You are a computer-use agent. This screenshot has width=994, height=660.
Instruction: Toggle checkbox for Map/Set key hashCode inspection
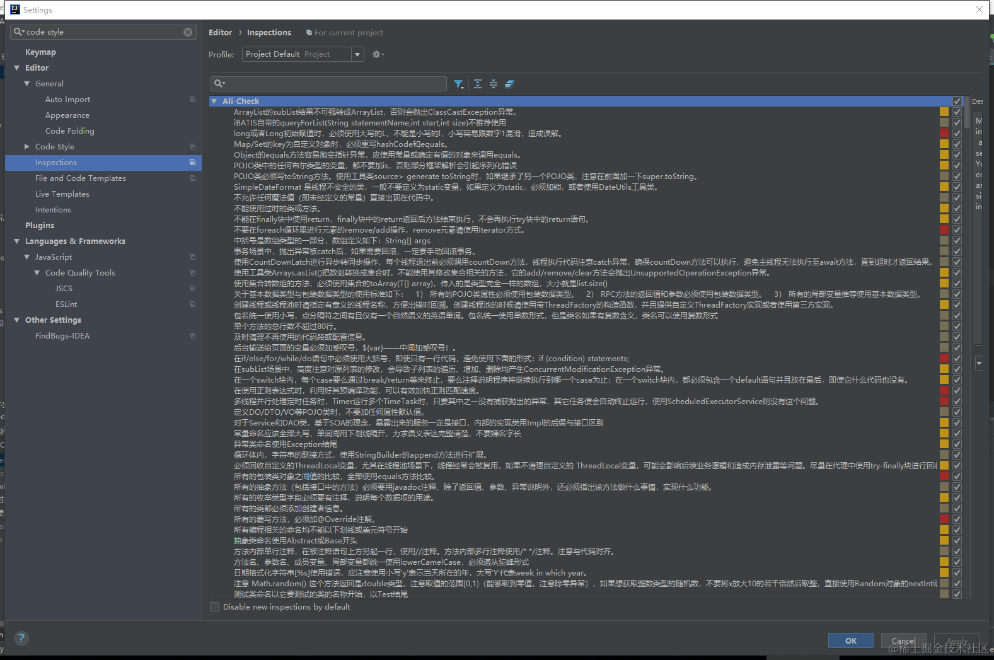coord(957,144)
